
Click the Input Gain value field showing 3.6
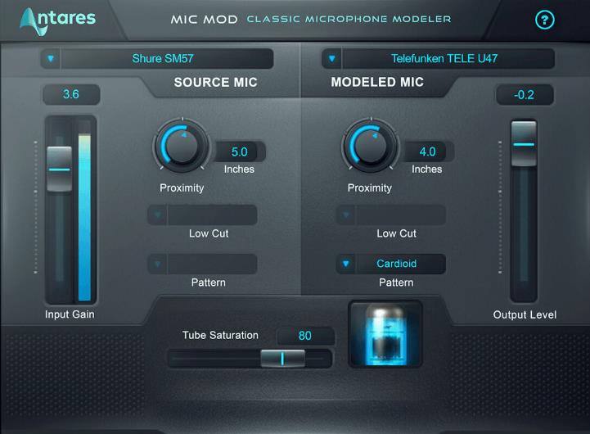tap(71, 94)
